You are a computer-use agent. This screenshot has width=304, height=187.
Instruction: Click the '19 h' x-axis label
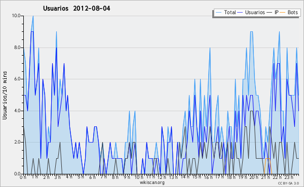(x=242, y=177)
